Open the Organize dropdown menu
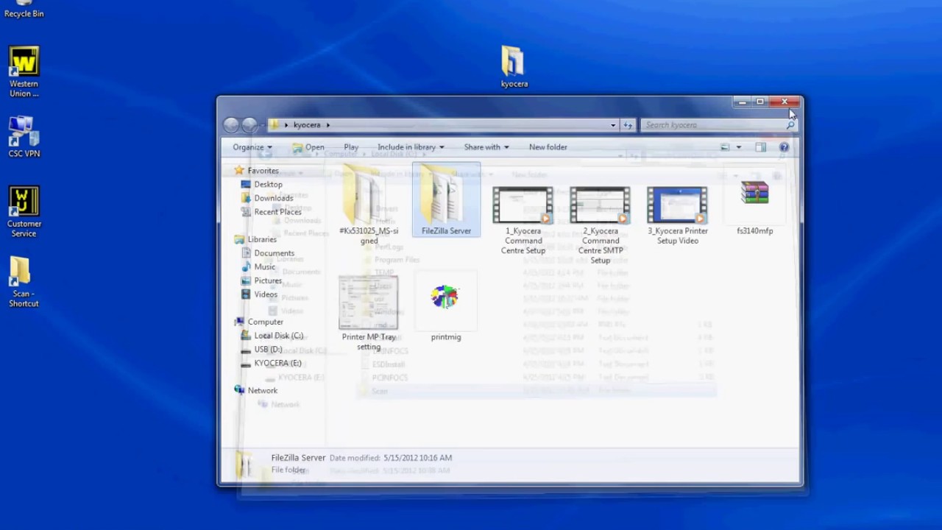The image size is (942, 530). coord(252,147)
